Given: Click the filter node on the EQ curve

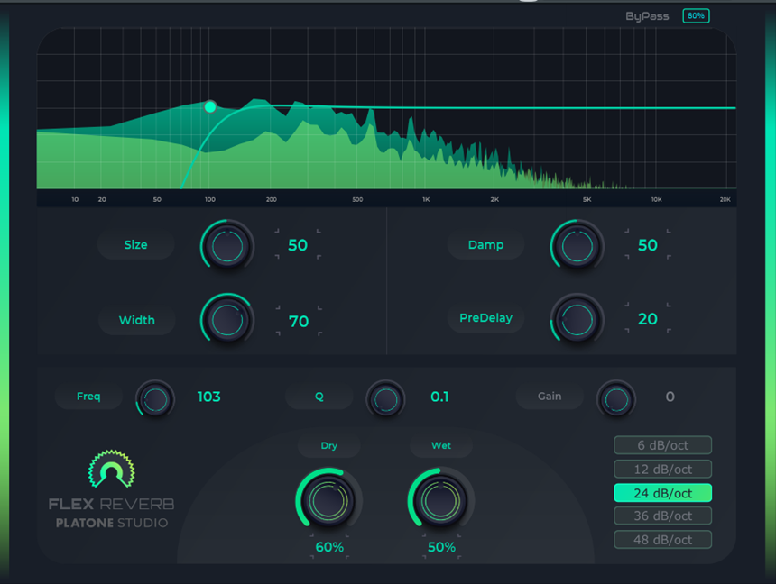Looking at the screenshot, I should [x=210, y=106].
